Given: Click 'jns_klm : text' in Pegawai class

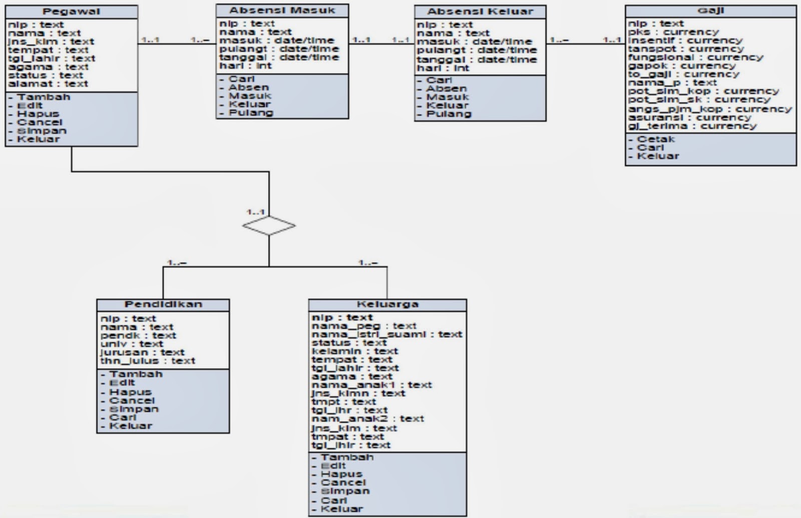Looking at the screenshot, I should tap(51, 41).
